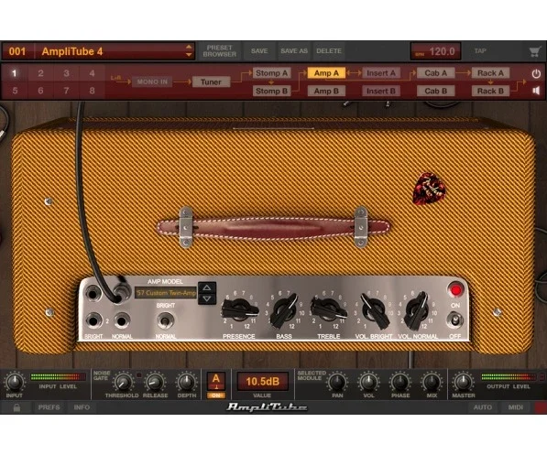This screenshot has height=455, width=547.
Task: Switch amp model with the down arrow
Action: tap(207, 298)
